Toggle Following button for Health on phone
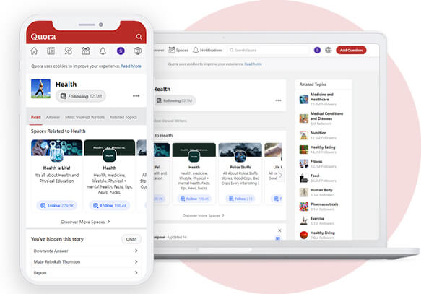This screenshot has height=294, width=421. 81,96
